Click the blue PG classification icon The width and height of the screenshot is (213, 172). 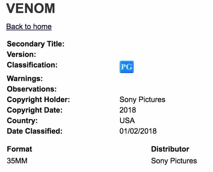click(127, 67)
